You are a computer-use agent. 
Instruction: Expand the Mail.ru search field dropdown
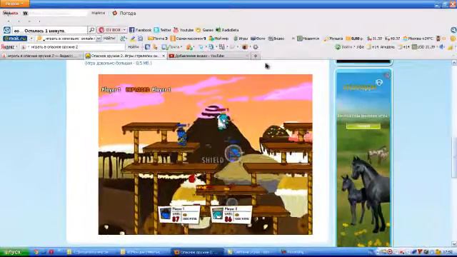point(99,39)
